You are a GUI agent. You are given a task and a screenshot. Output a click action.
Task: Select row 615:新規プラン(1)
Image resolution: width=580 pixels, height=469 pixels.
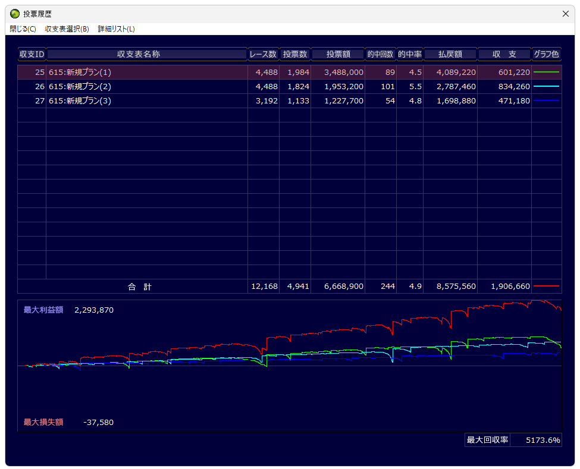[x=146, y=73]
